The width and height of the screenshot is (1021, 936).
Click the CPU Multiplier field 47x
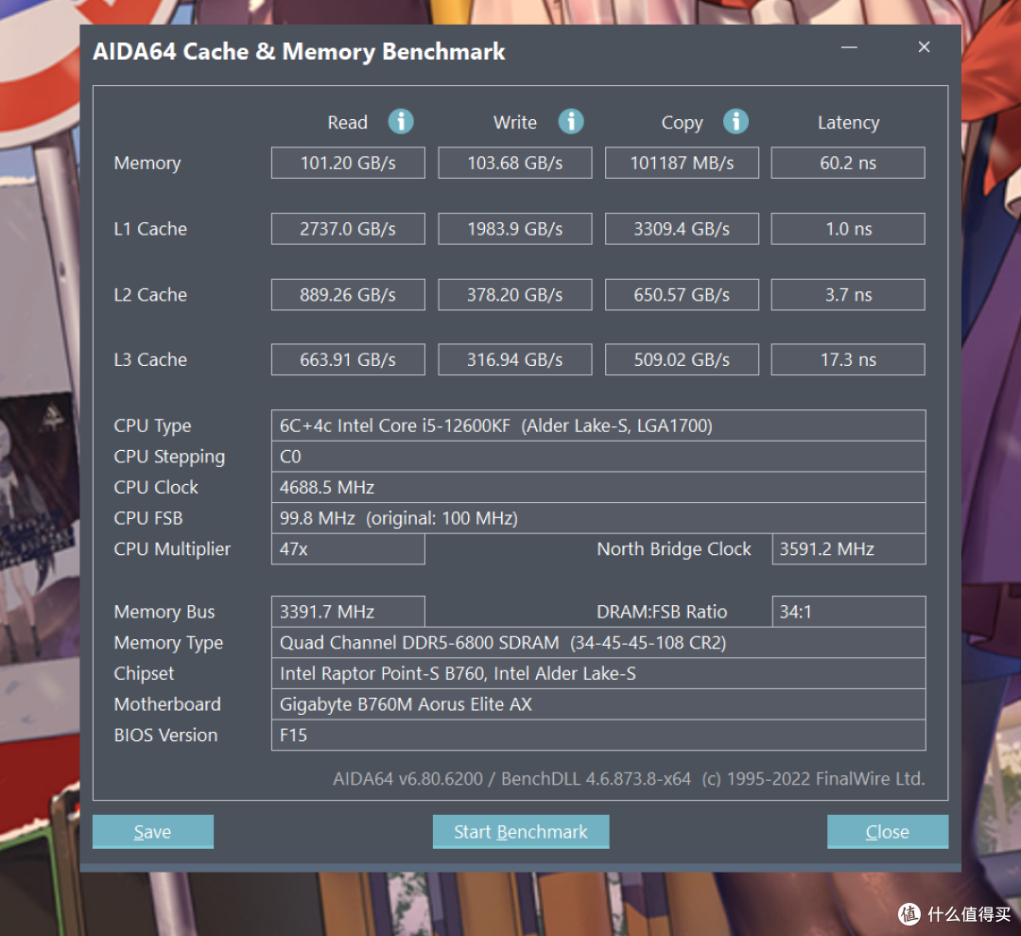coord(348,549)
